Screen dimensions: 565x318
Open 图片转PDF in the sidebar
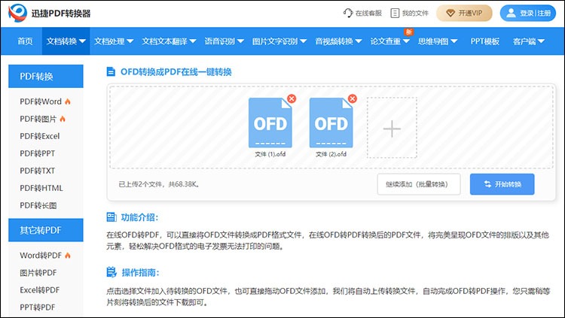38,273
